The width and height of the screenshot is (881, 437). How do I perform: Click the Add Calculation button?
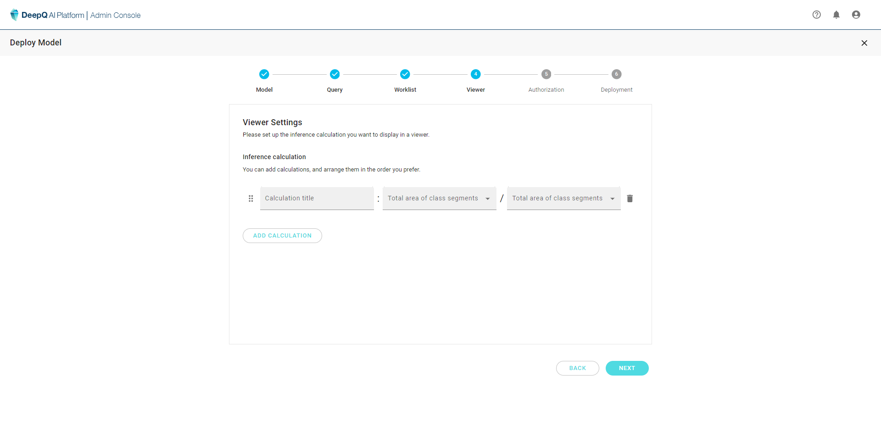(x=282, y=236)
